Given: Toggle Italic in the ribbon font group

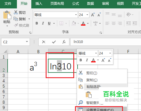Looking at the screenshot, I should click(x=43, y=23).
